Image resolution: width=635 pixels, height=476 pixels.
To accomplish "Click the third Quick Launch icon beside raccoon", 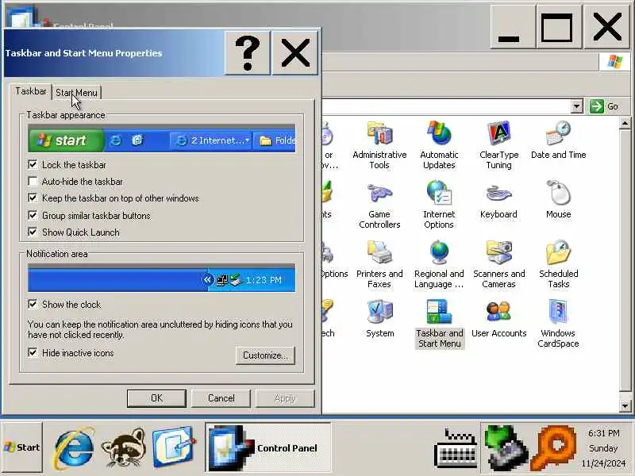I will click(173, 447).
